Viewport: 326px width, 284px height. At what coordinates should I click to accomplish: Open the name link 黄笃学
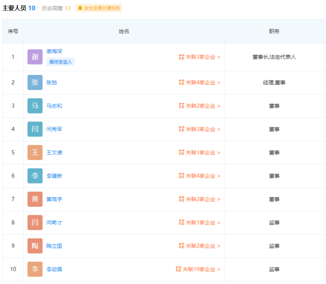54,199
